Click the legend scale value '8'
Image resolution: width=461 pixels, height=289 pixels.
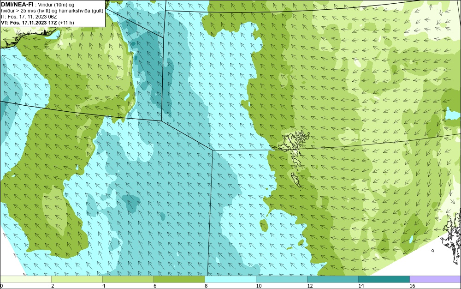coord(206,286)
